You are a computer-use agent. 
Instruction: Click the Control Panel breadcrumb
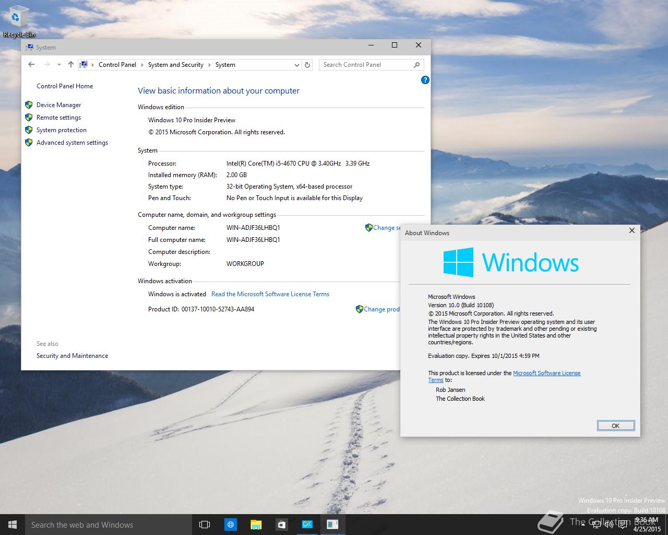[117, 65]
